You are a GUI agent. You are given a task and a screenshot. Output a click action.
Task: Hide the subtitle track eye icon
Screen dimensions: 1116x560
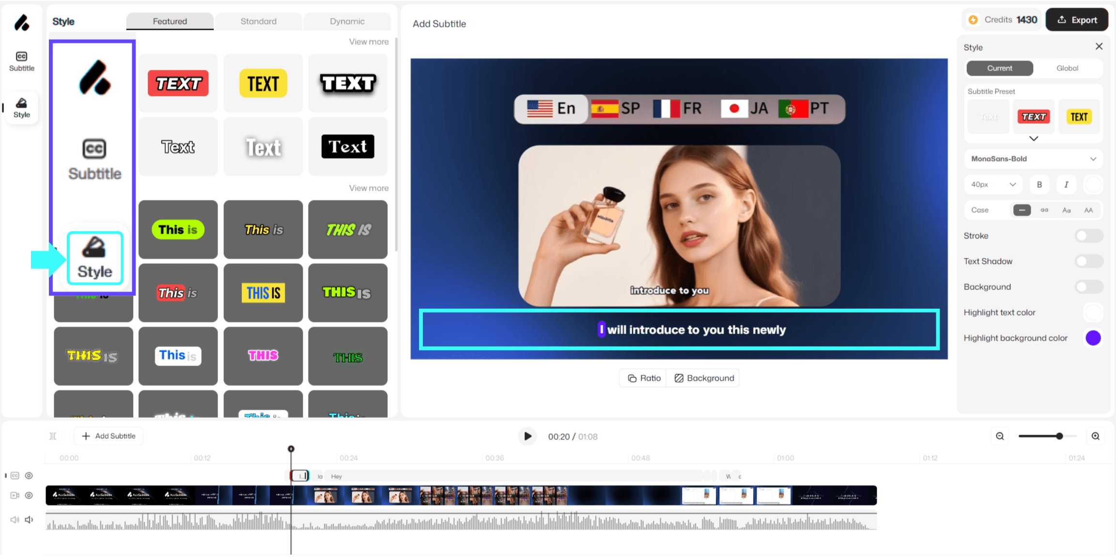tap(29, 476)
